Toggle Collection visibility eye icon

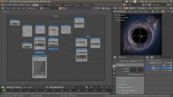[168, 63]
